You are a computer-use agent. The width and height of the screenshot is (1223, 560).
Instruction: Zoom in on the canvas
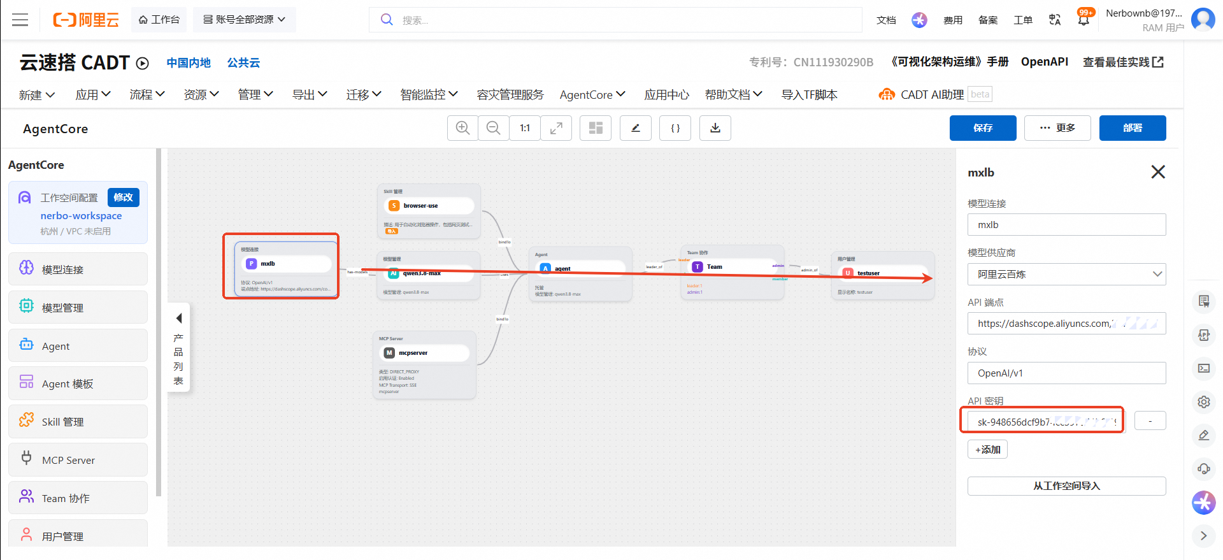463,128
